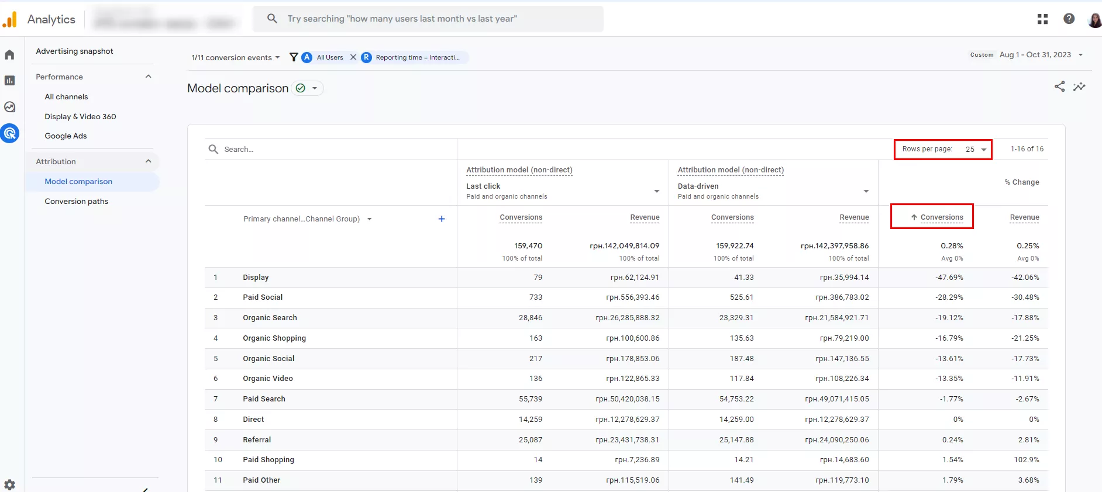Collapse the Performance section

pyautogui.click(x=148, y=77)
